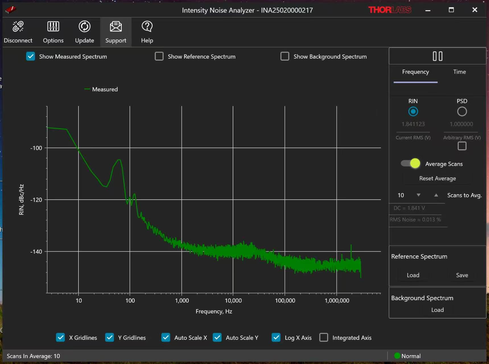Click the Scans In Average: 10 status text
The height and width of the screenshot is (364, 489).
tap(33, 356)
